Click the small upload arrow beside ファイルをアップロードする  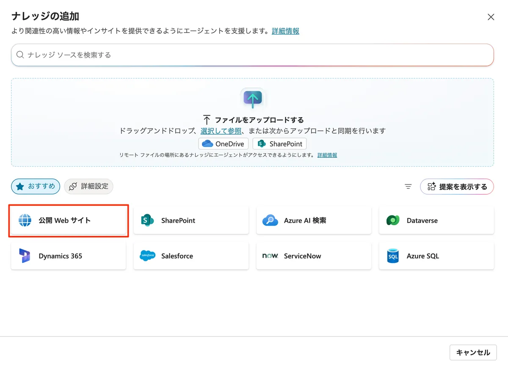(207, 119)
